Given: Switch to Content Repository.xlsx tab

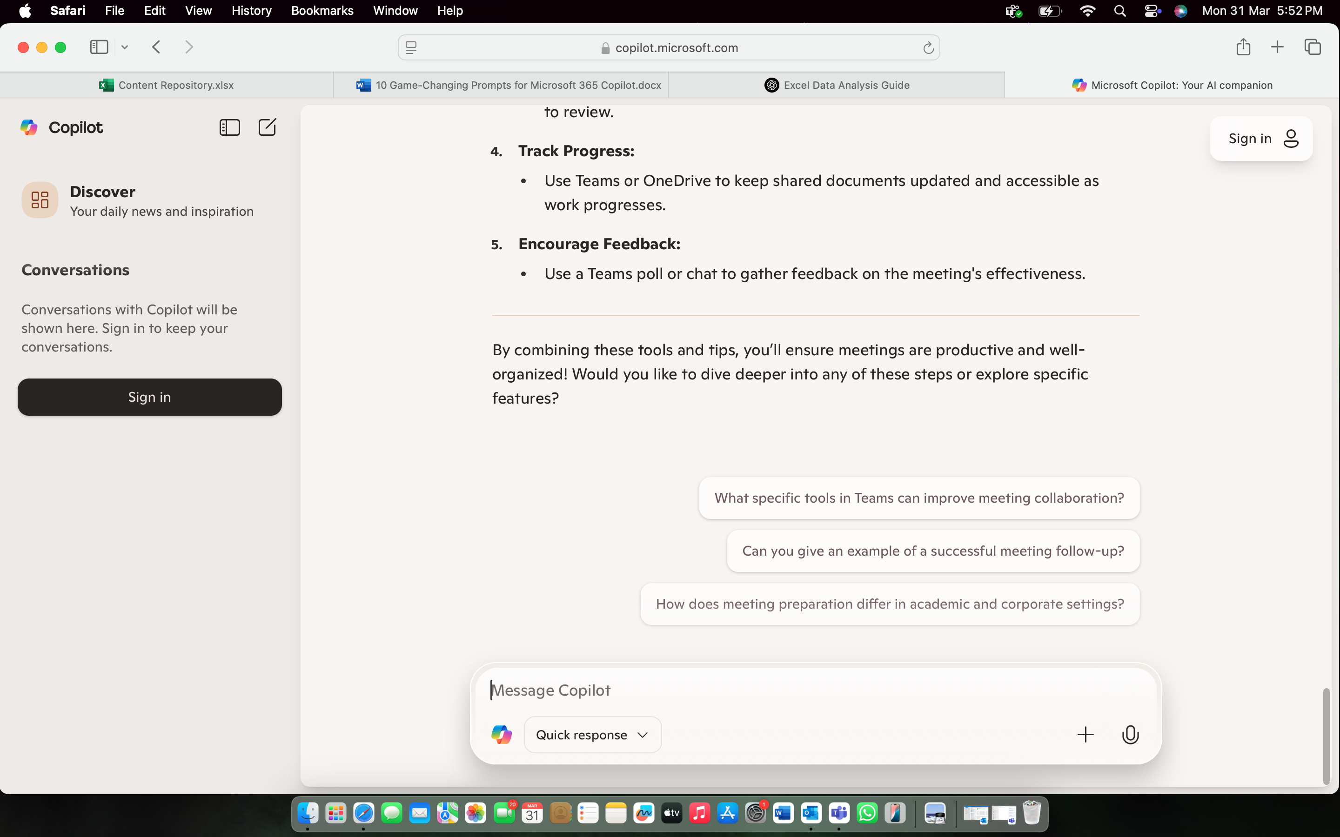Looking at the screenshot, I should 167,85.
